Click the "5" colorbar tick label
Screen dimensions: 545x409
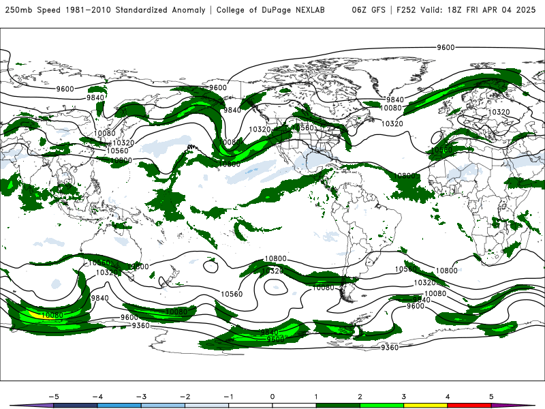[491, 397]
